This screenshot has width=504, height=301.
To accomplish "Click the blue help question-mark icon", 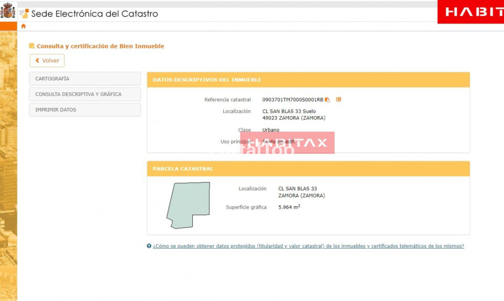I will [x=149, y=246].
